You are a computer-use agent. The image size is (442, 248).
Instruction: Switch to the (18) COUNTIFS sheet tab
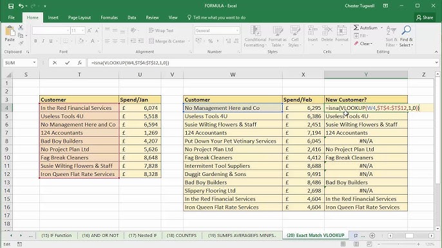click(x=182, y=235)
